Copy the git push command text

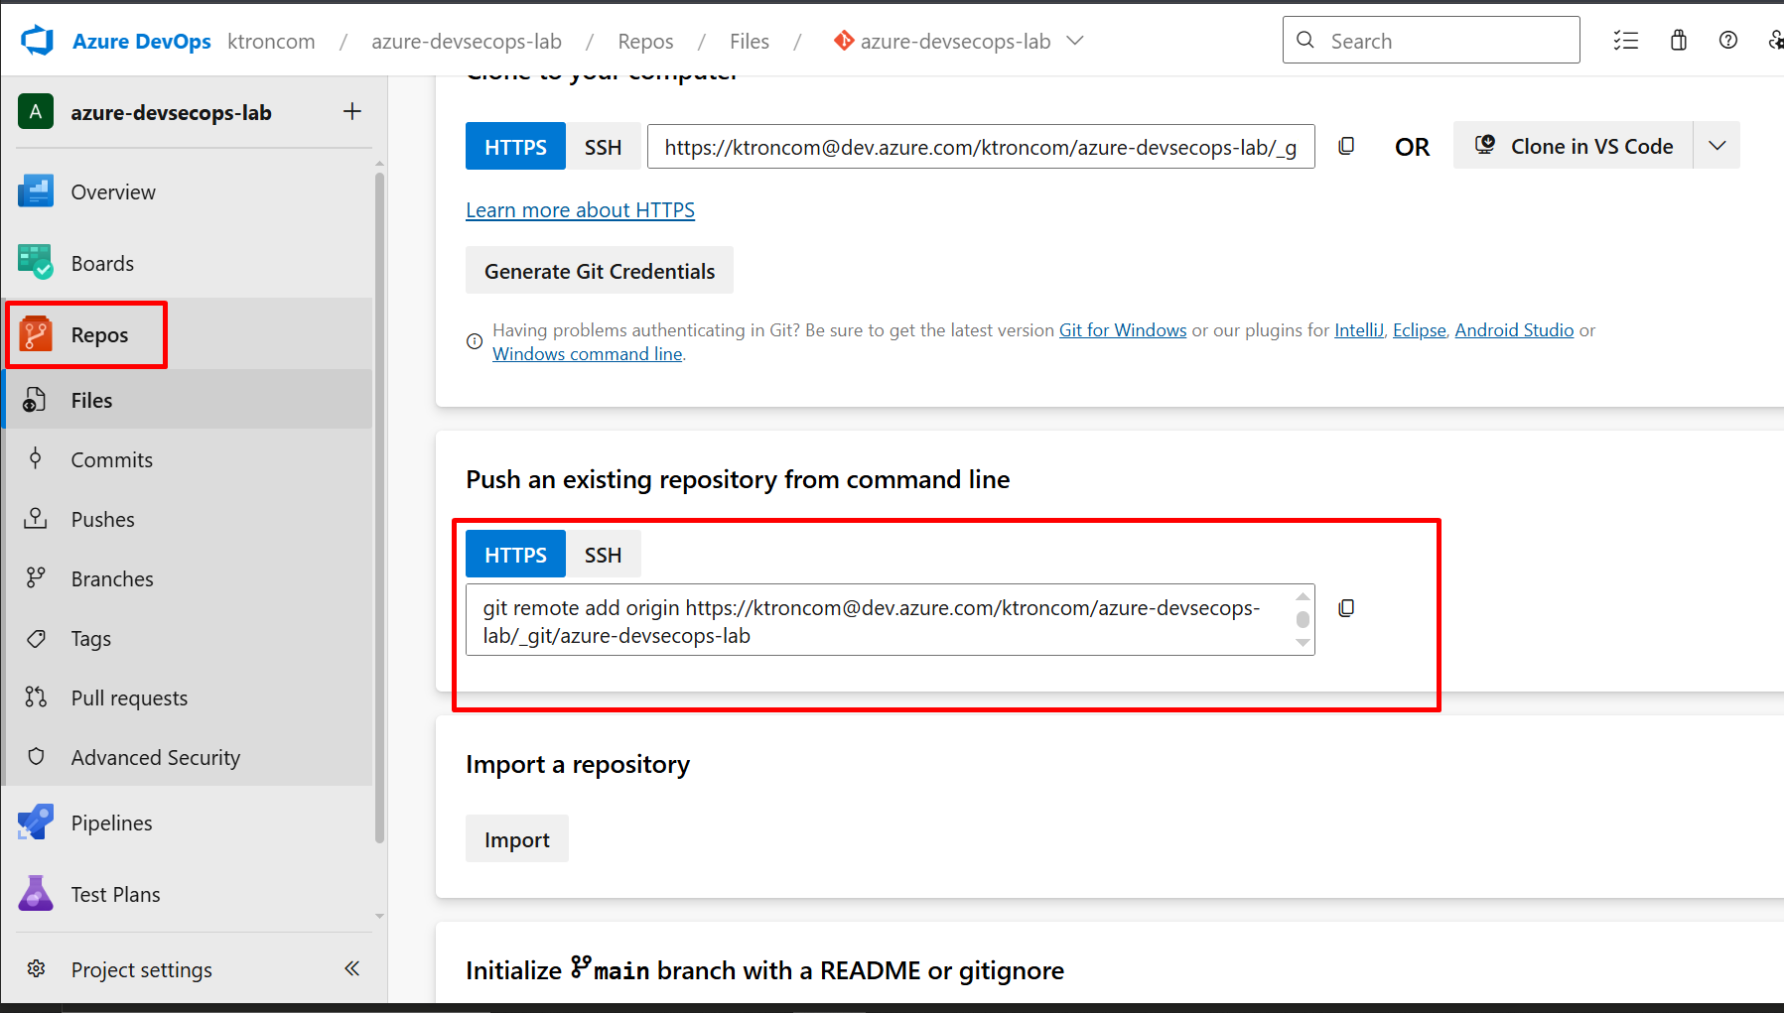pyautogui.click(x=1346, y=608)
